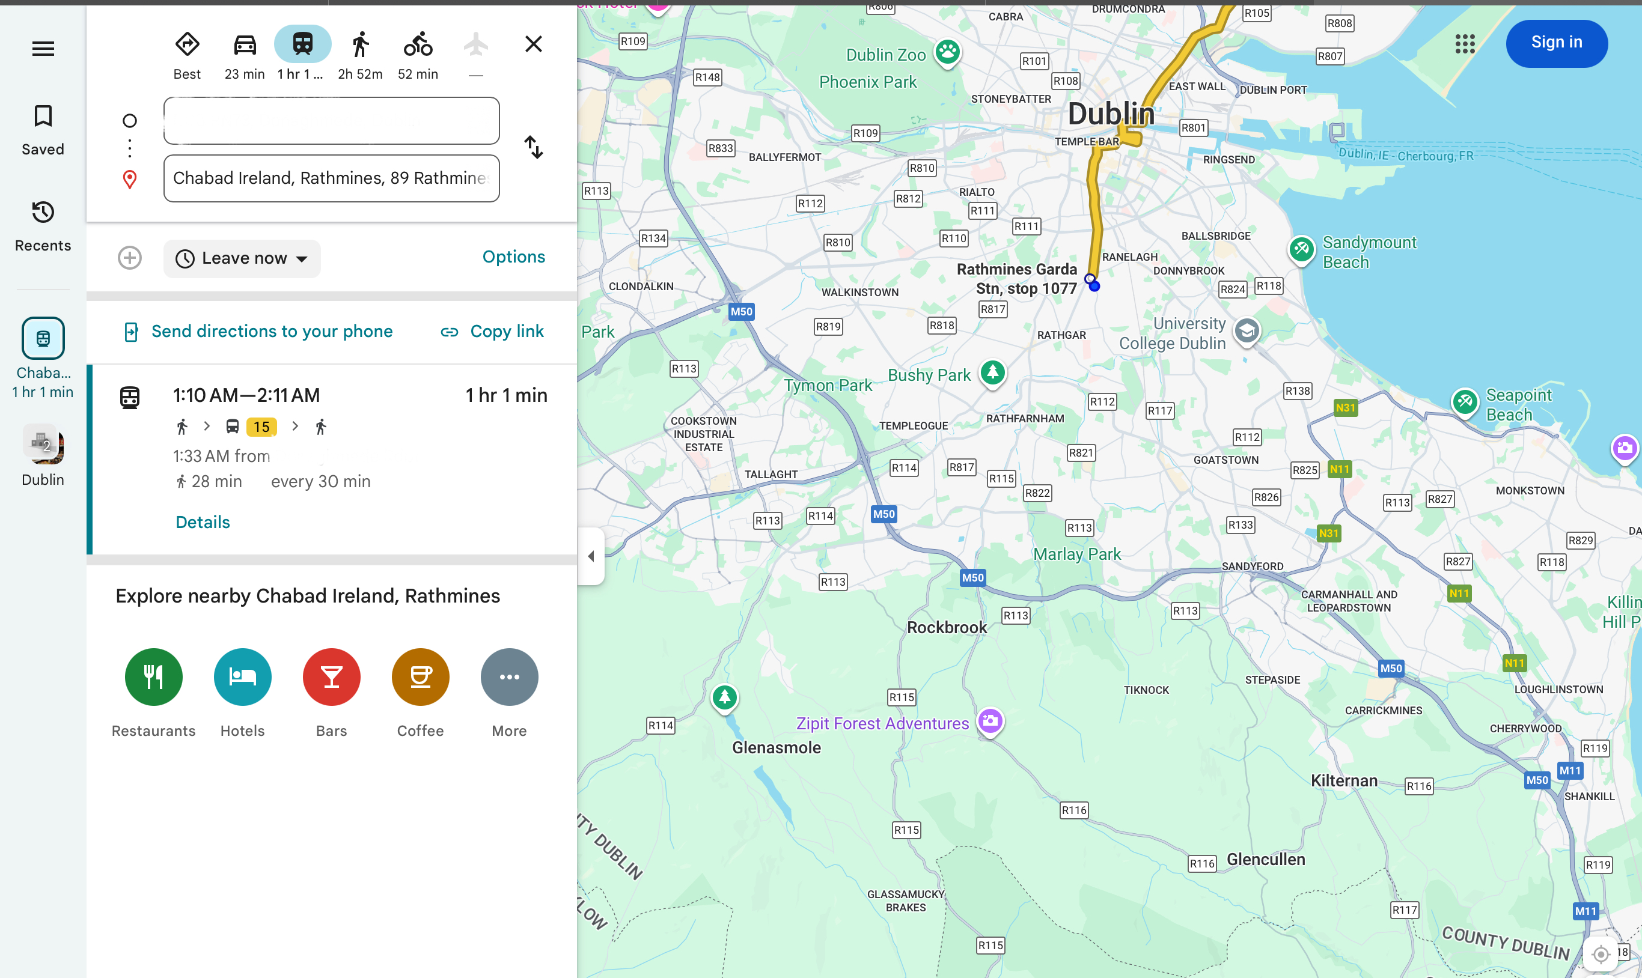Click the Marlay Park map label
The height and width of the screenshot is (978, 1642).
pos(1077,554)
